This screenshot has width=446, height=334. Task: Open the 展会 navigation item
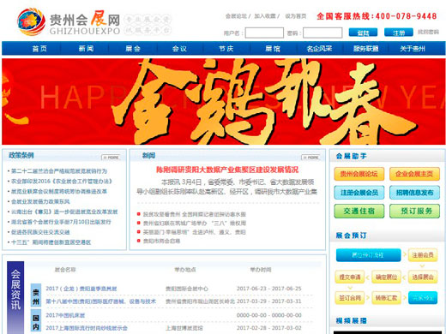(x=133, y=49)
